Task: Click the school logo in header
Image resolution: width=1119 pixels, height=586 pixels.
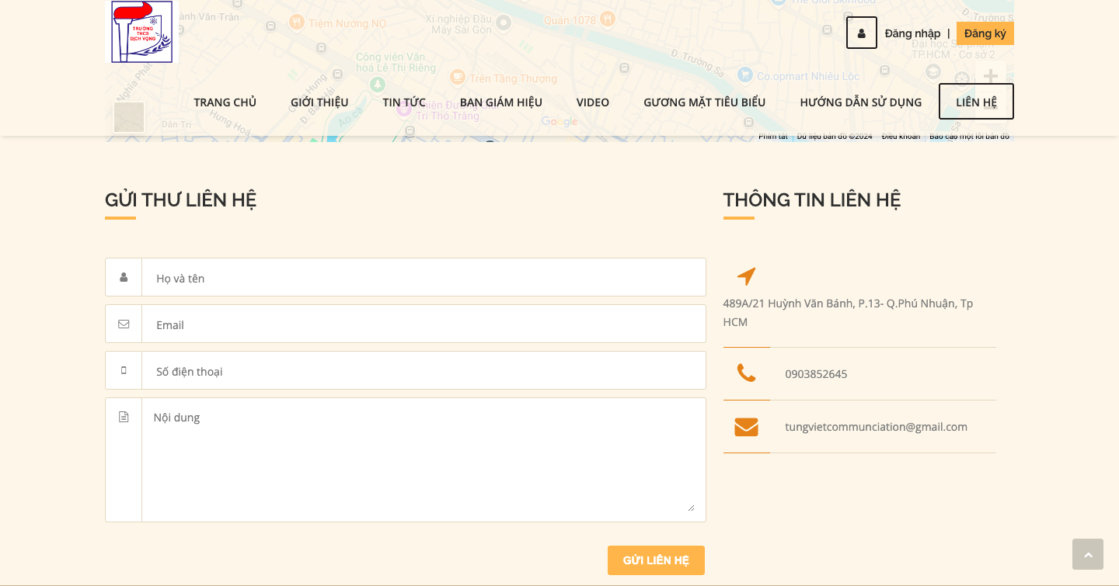Action: click(141, 32)
